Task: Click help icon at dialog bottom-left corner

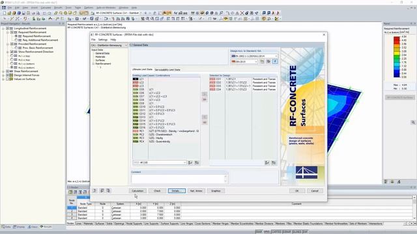Action: [x=95, y=190]
